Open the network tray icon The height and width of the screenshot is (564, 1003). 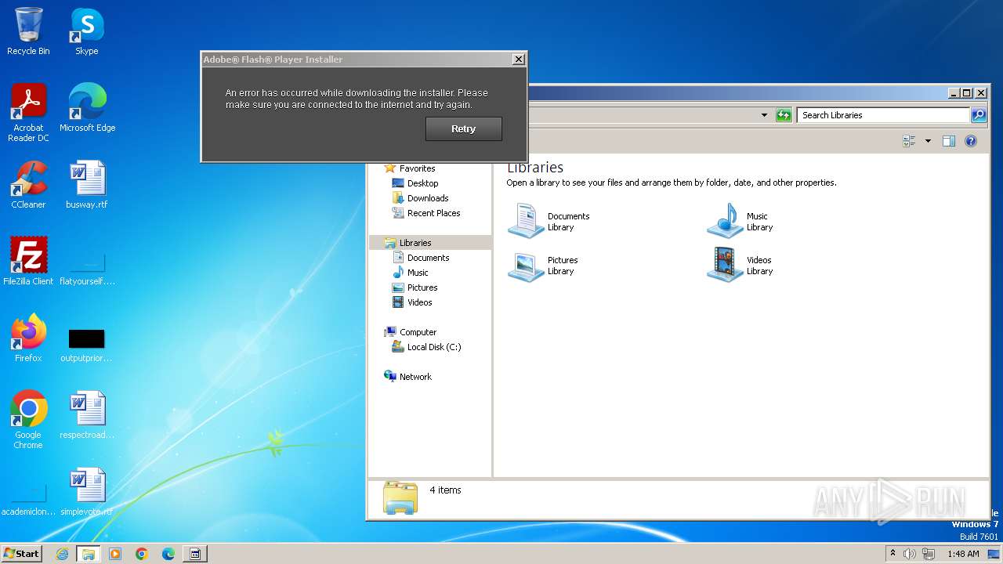pos(929,554)
